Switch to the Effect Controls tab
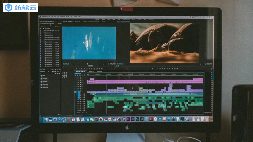 pos(77,22)
